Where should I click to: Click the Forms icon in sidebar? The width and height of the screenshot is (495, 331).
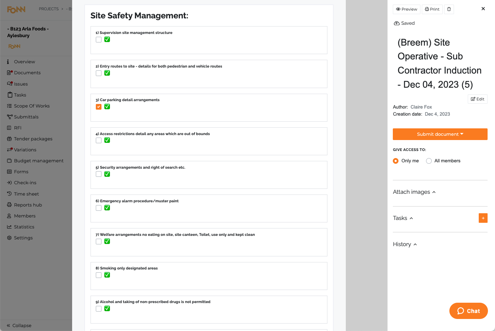[10, 172]
